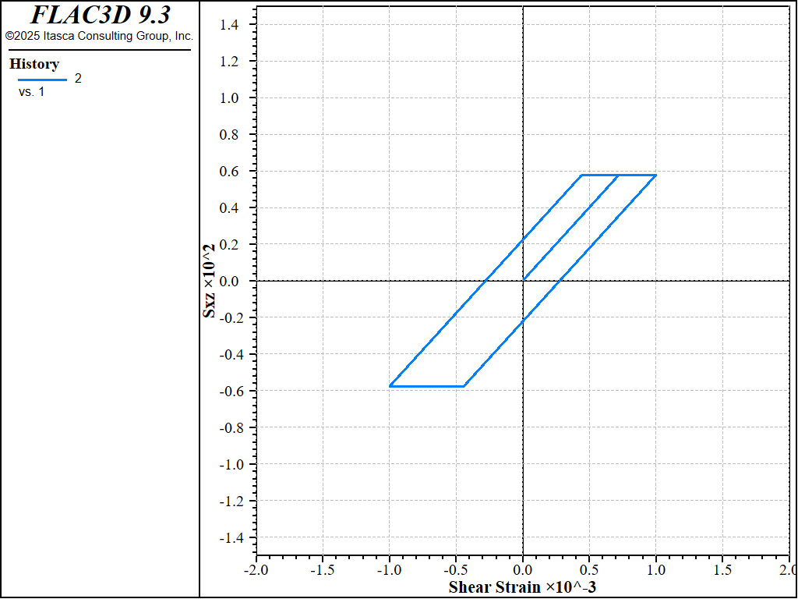
Task: Click the Itasca Consulting Group copyright line
Action: pos(99,36)
